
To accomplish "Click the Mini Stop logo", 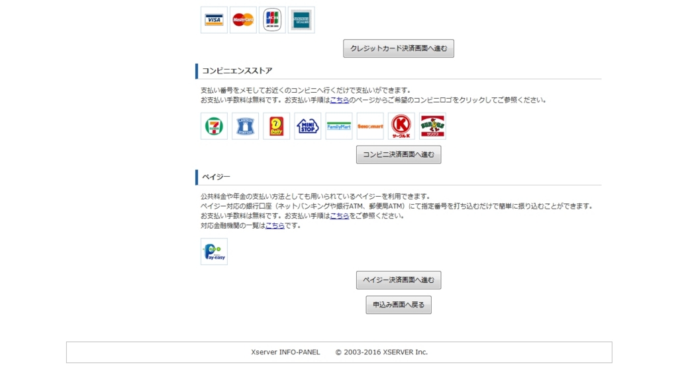I will 307,127.
